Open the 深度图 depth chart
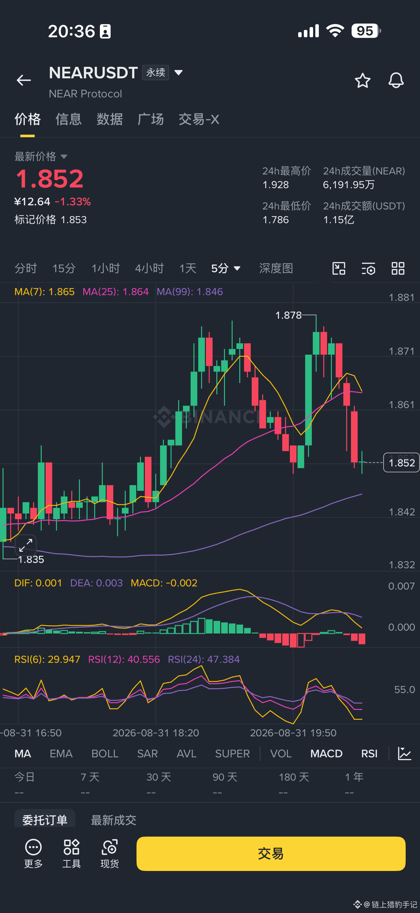 click(276, 268)
